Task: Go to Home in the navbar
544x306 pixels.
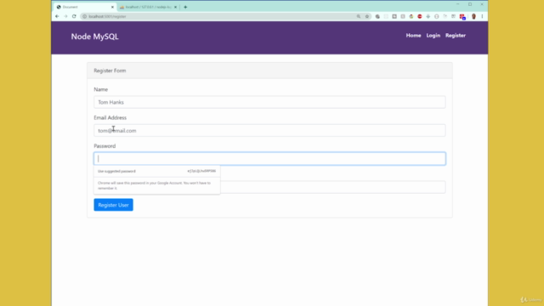Action: [x=413, y=36]
